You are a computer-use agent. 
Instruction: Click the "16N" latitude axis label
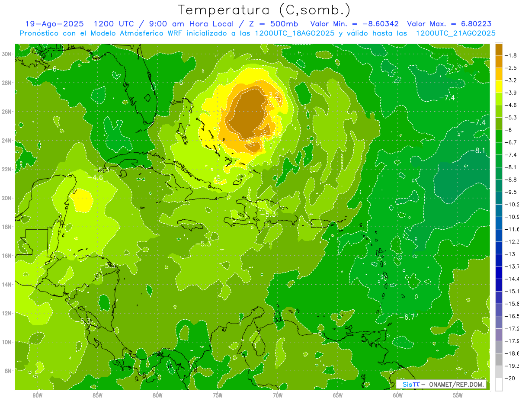click(7, 256)
